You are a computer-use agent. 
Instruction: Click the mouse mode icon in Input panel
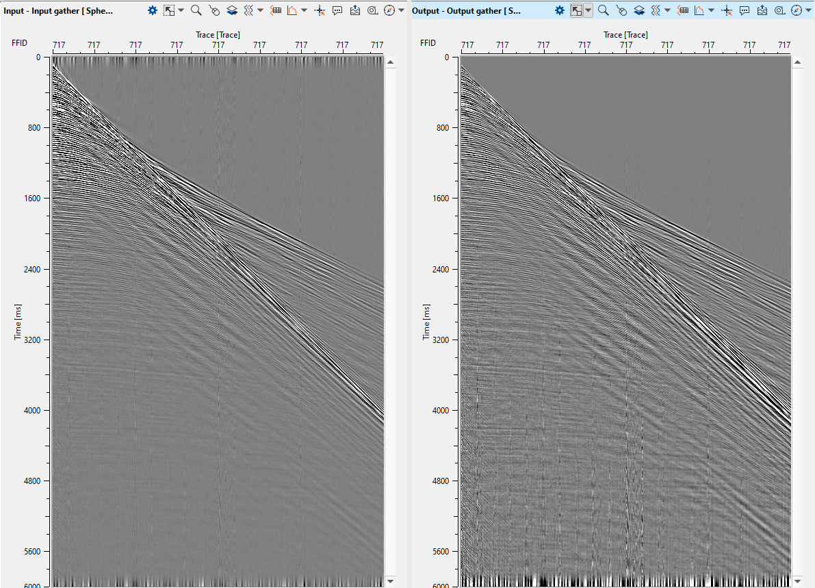(x=214, y=10)
